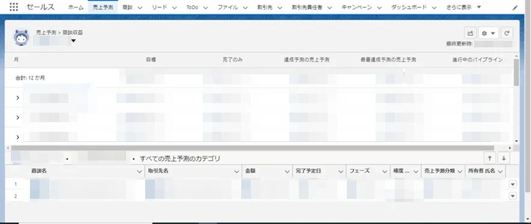Click the down arrow button
This screenshot has height=224, width=531.
[504, 158]
